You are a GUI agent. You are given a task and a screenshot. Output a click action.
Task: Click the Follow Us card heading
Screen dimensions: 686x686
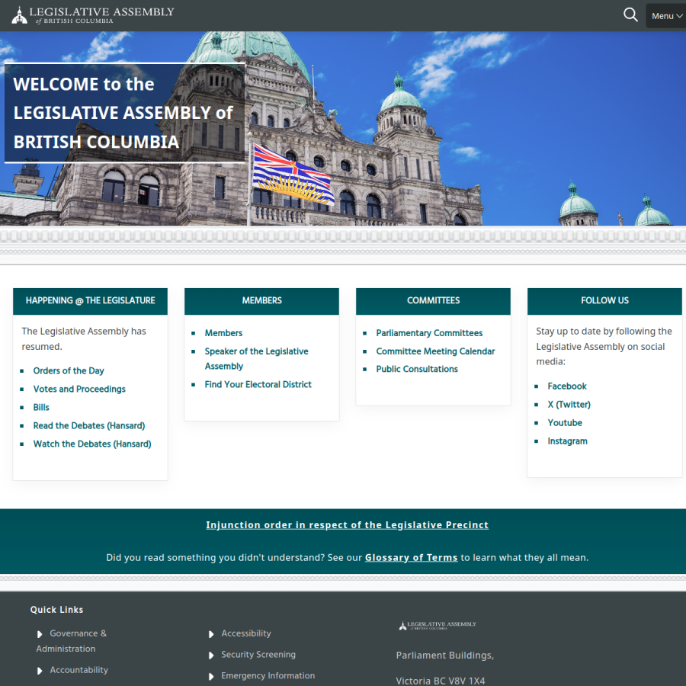pos(604,301)
